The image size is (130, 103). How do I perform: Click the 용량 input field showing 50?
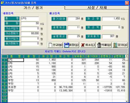[30, 23]
